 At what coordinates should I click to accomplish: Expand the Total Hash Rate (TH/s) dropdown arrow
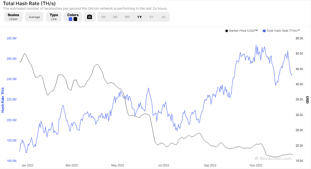[299, 30]
